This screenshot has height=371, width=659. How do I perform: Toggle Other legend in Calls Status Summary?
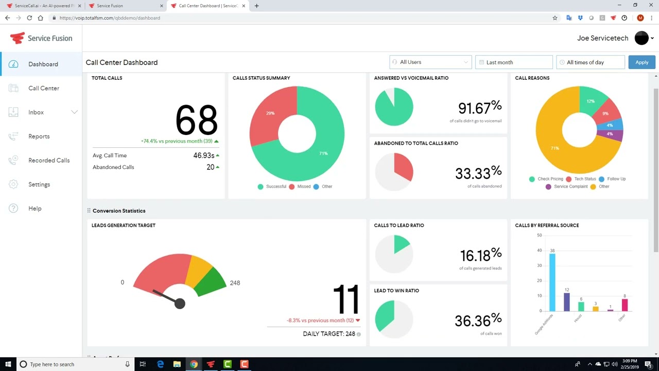[323, 187]
